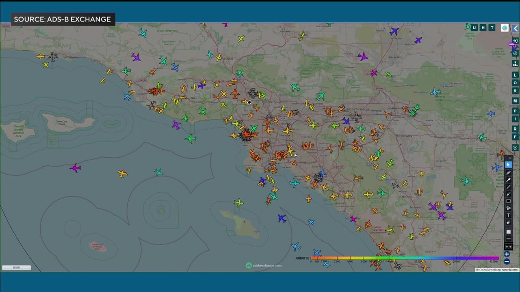Viewport: 520px width, 292px height.
Task: Select the straight line drawing tool
Action: pyautogui.click(x=508, y=187)
